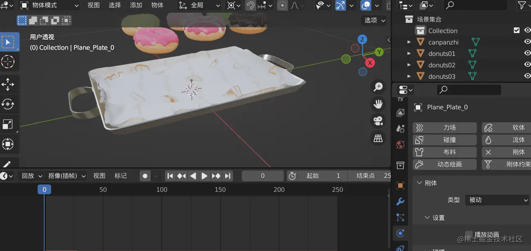Open the 添加 menu
The height and width of the screenshot is (251, 531).
click(136, 5)
